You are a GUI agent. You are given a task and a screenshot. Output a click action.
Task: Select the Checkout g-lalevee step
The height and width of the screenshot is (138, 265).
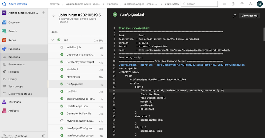[77, 55]
